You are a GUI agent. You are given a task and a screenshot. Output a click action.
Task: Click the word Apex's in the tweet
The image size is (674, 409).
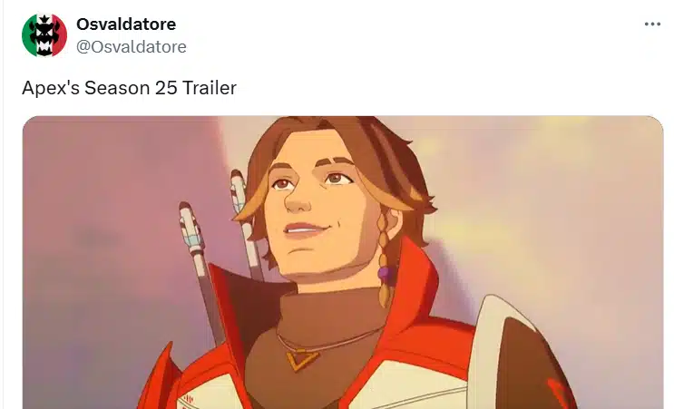pos(51,89)
